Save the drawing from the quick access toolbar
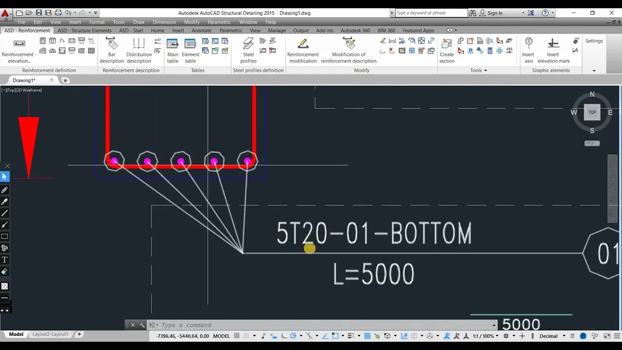The width and height of the screenshot is (622, 350). click(x=39, y=13)
